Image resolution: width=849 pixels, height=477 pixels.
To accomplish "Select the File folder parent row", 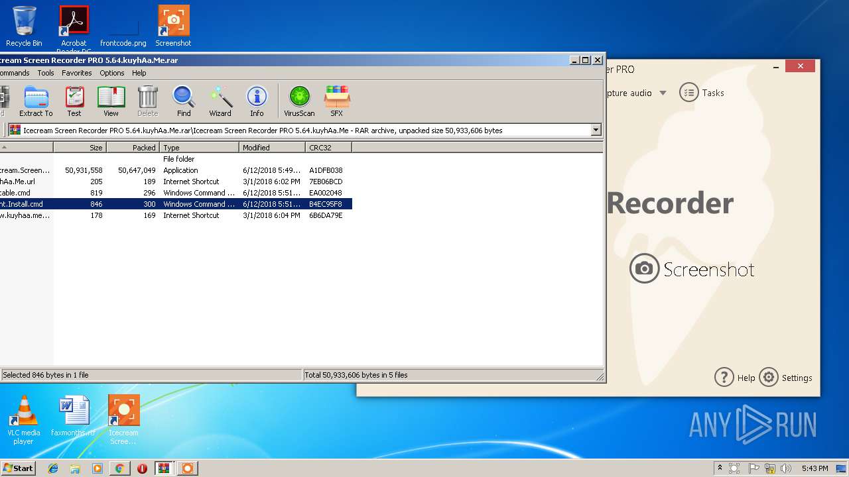I will (176, 159).
